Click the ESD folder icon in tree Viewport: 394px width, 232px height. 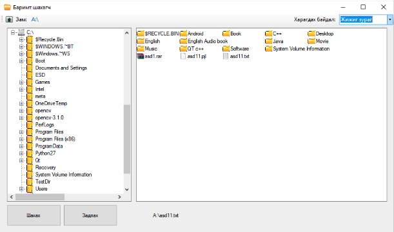click(x=30, y=75)
